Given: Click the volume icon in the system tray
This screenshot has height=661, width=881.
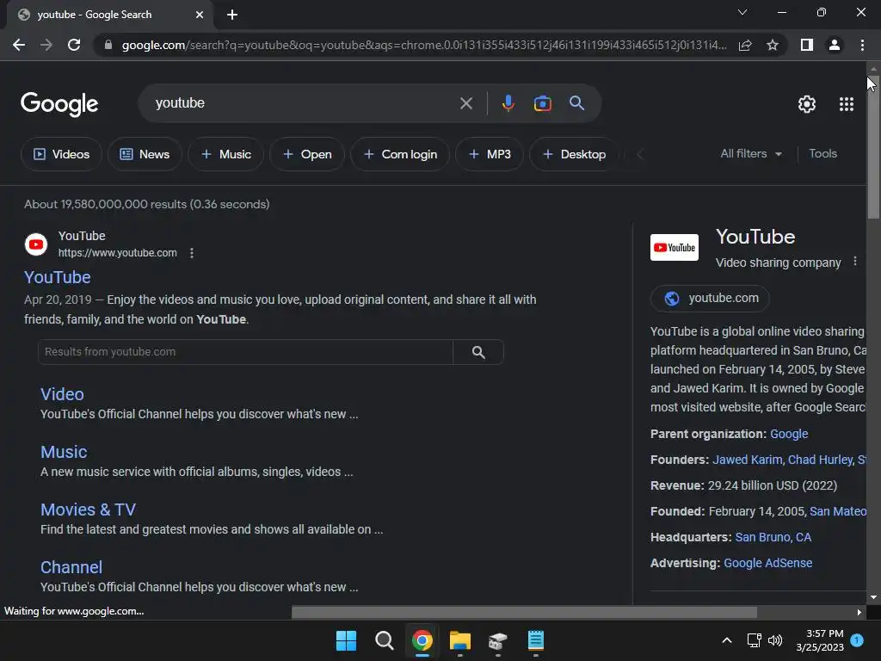Looking at the screenshot, I should [x=775, y=640].
